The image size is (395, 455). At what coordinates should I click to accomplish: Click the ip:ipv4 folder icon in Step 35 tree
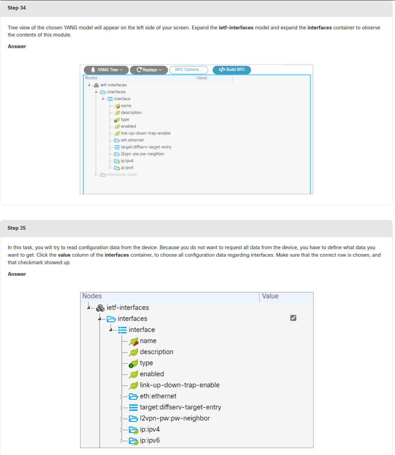pyautogui.click(x=134, y=430)
